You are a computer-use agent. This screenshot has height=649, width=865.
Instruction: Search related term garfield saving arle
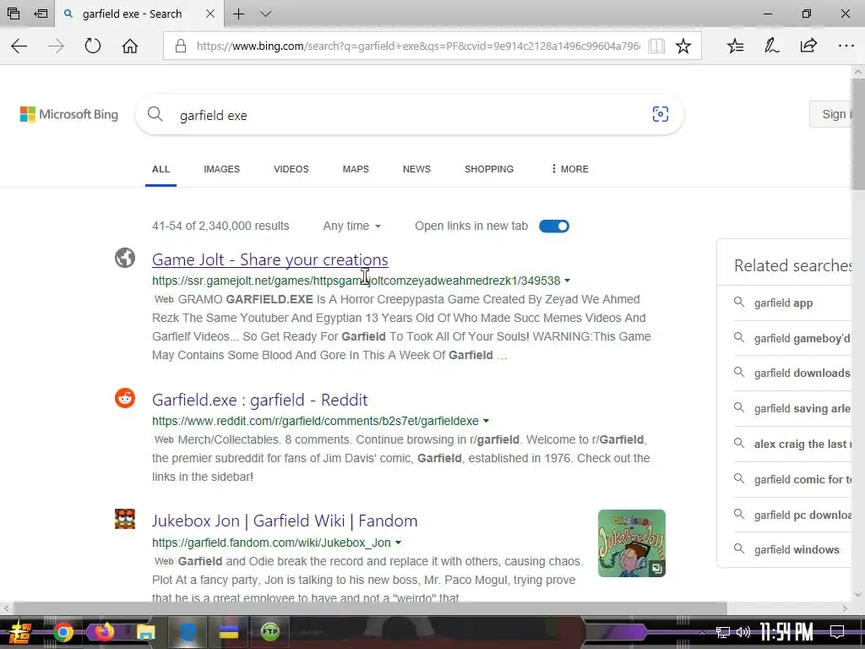802,408
